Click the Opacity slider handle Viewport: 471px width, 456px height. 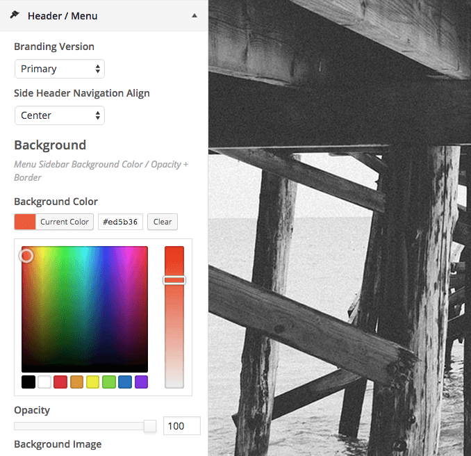150,426
